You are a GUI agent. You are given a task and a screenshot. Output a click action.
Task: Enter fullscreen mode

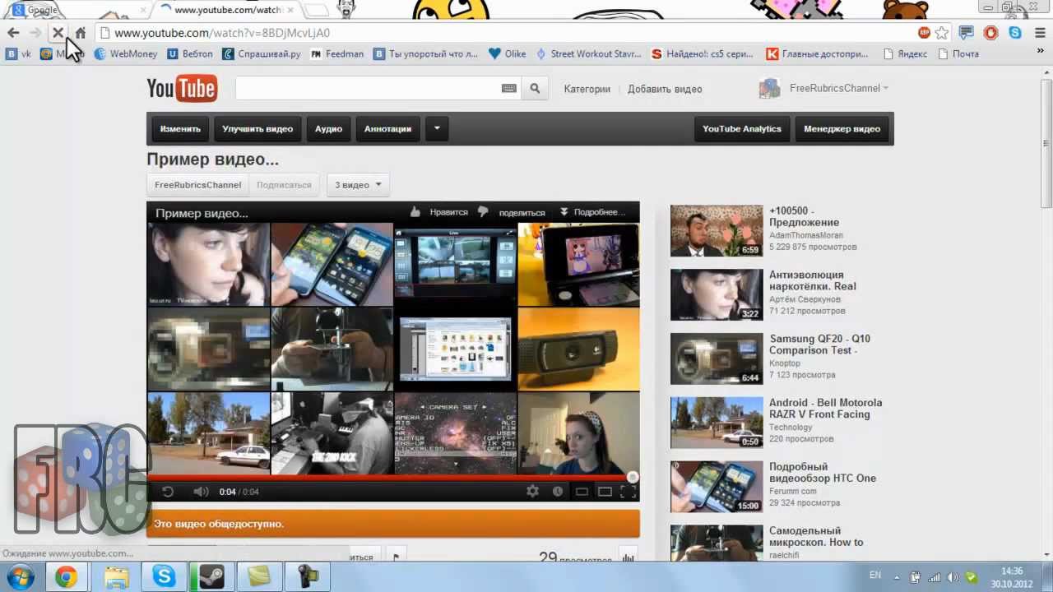coord(628,492)
